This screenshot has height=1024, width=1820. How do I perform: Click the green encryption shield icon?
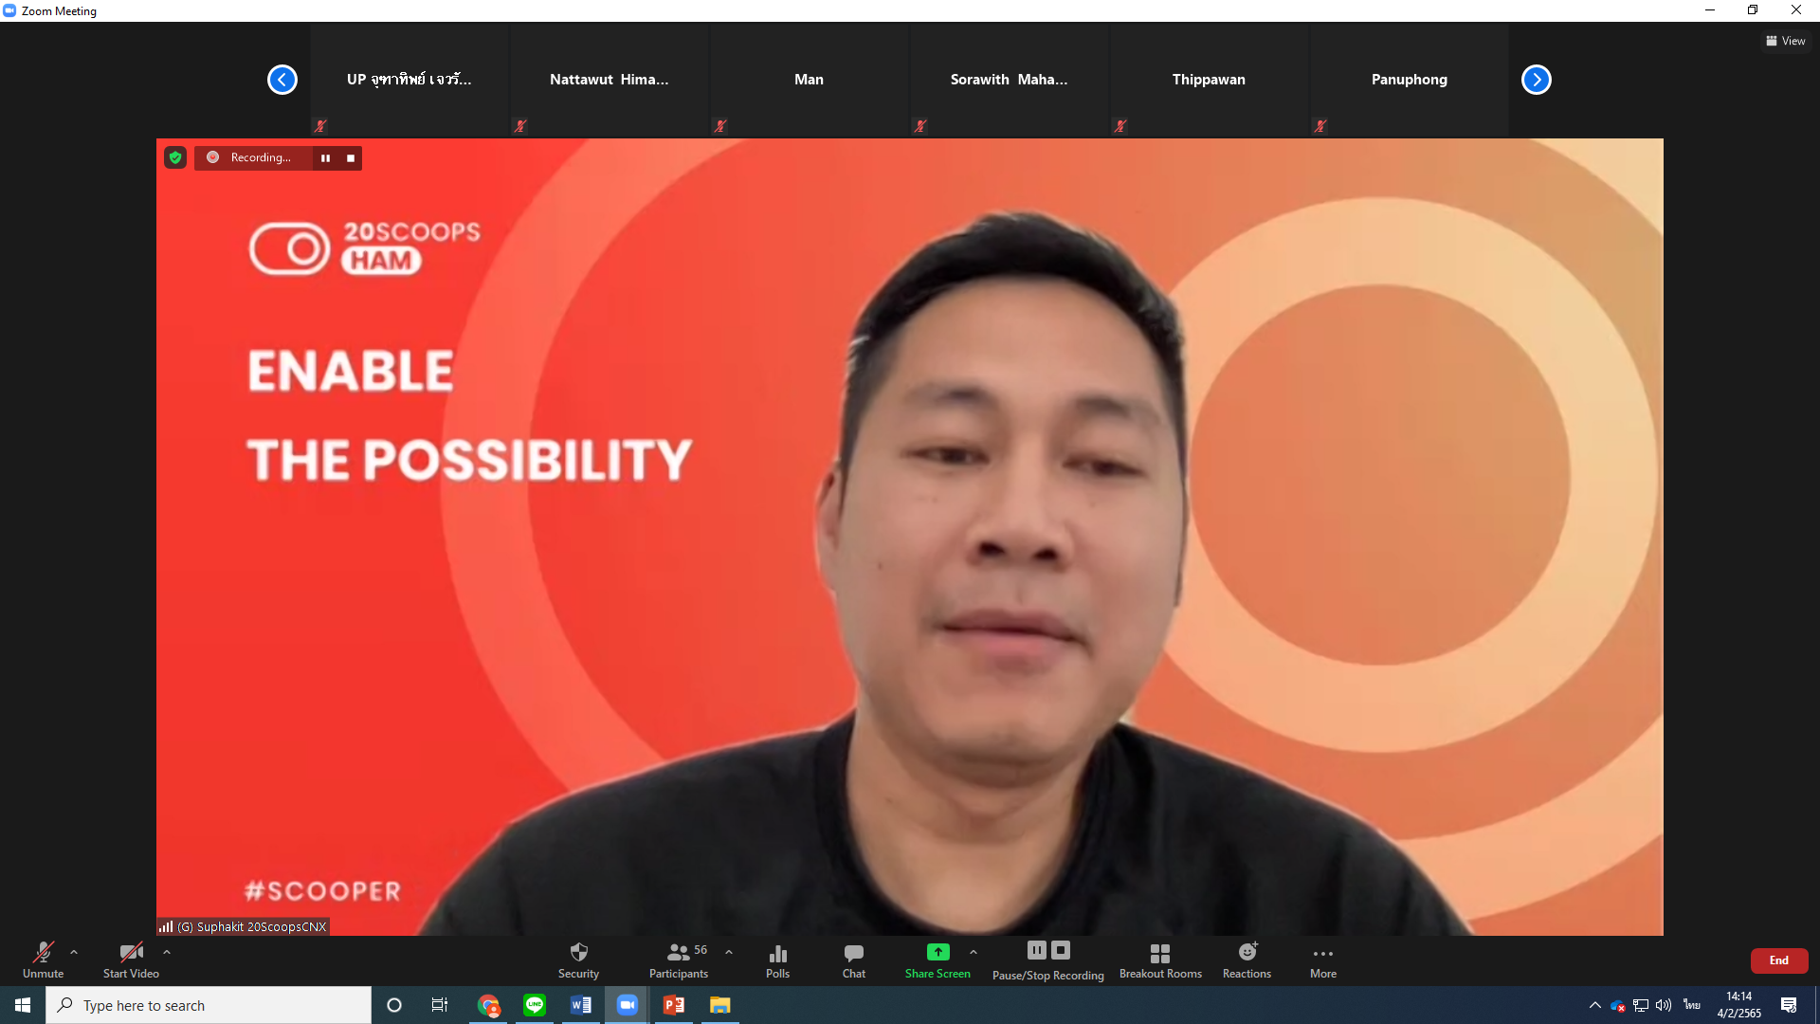point(175,157)
